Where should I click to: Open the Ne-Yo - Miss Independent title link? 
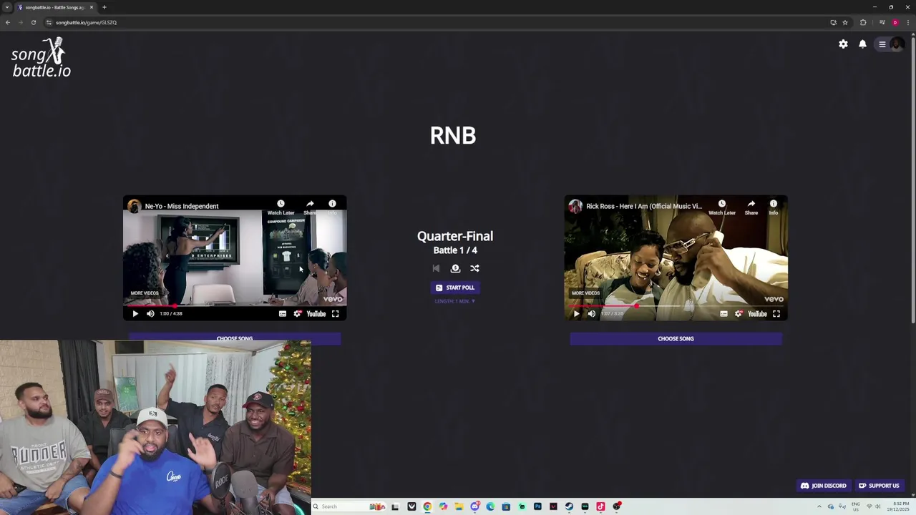182,206
